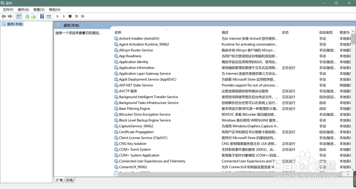
Task: Click the App Readiness gear icon
Action: click(x=116, y=56)
